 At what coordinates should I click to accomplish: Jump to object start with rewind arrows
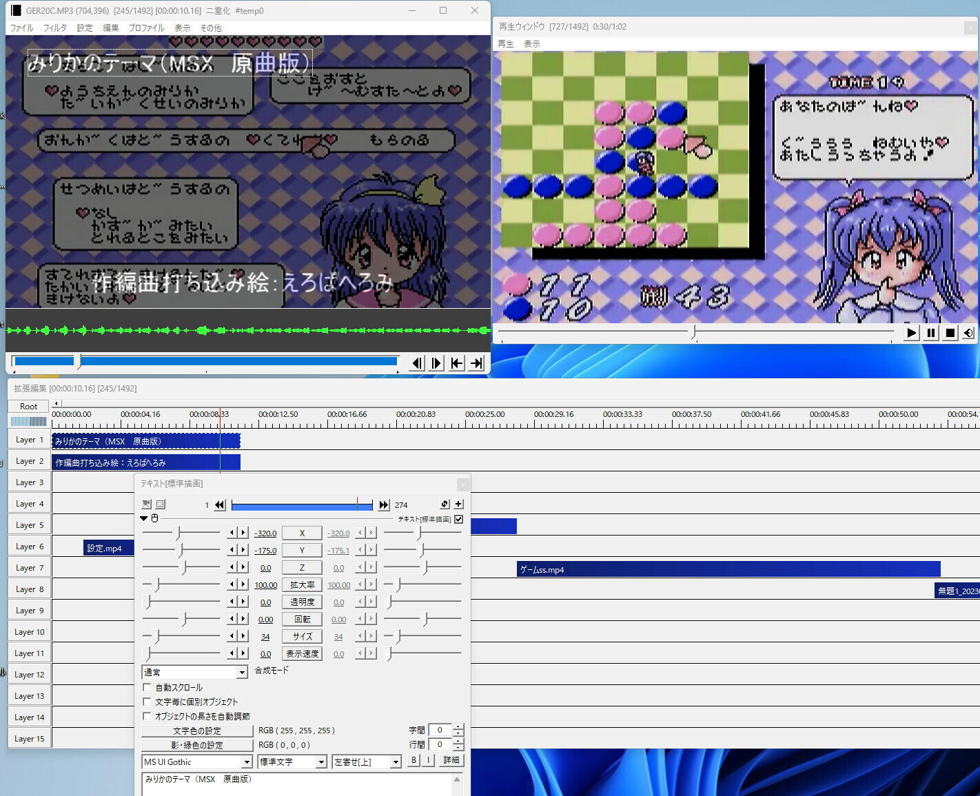pyautogui.click(x=220, y=505)
